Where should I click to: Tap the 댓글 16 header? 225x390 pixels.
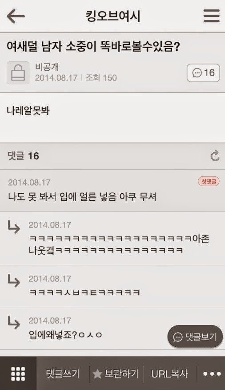(x=23, y=156)
